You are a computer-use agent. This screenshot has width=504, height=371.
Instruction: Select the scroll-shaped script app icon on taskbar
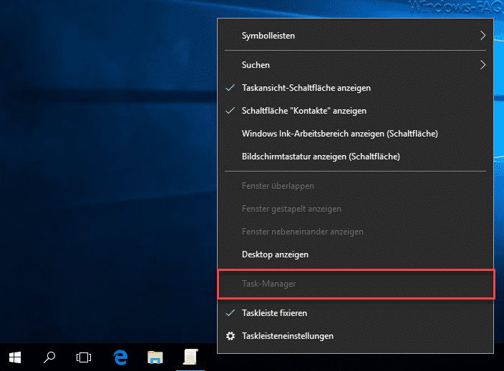[190, 357]
